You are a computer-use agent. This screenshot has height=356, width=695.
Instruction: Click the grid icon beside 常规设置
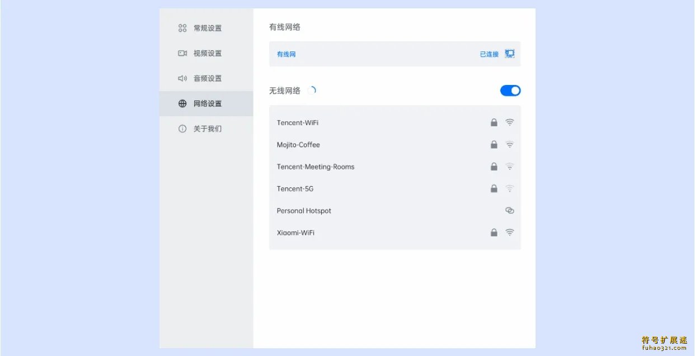tap(182, 28)
